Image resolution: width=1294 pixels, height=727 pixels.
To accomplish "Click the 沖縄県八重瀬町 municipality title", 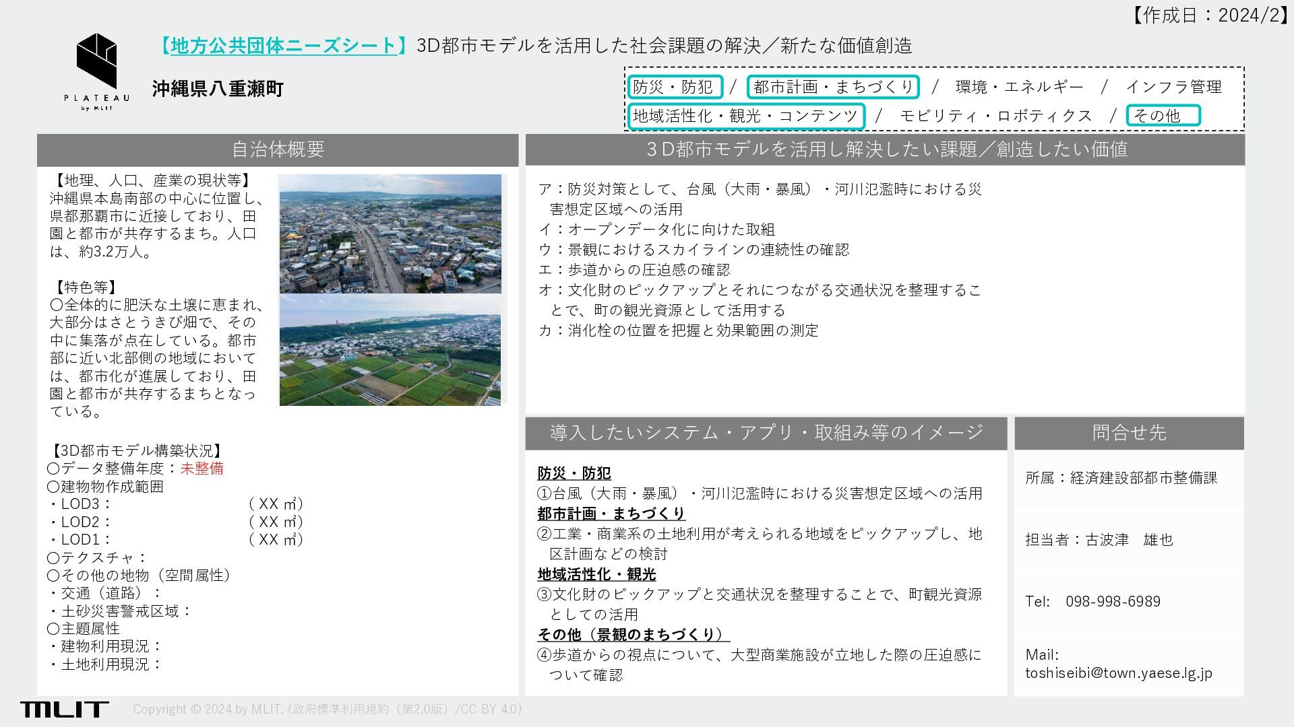I will coord(218,88).
